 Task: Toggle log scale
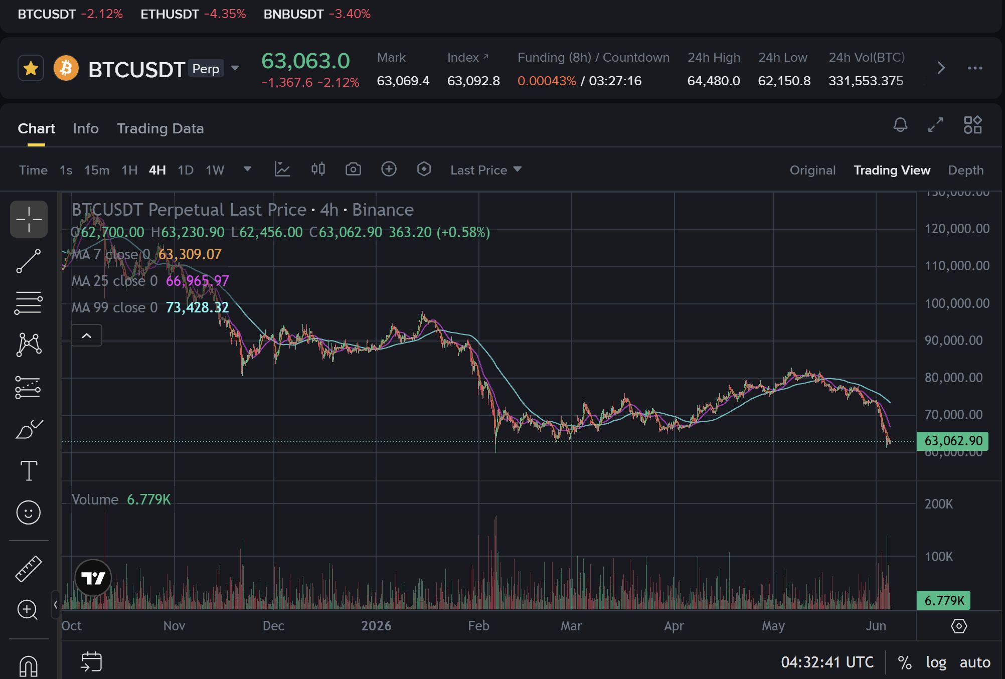click(936, 662)
